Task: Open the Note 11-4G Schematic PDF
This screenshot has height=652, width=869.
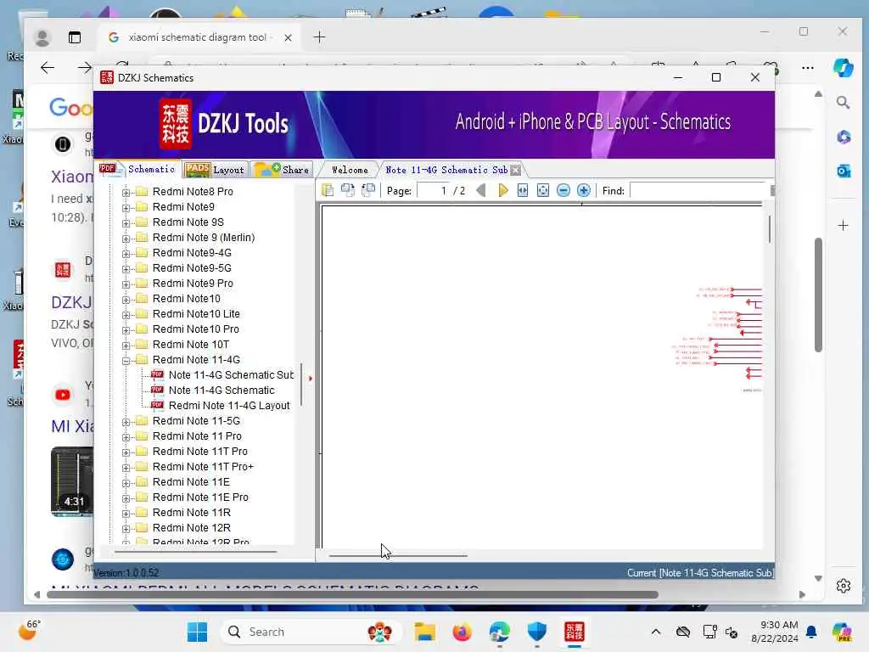Action: (x=221, y=391)
